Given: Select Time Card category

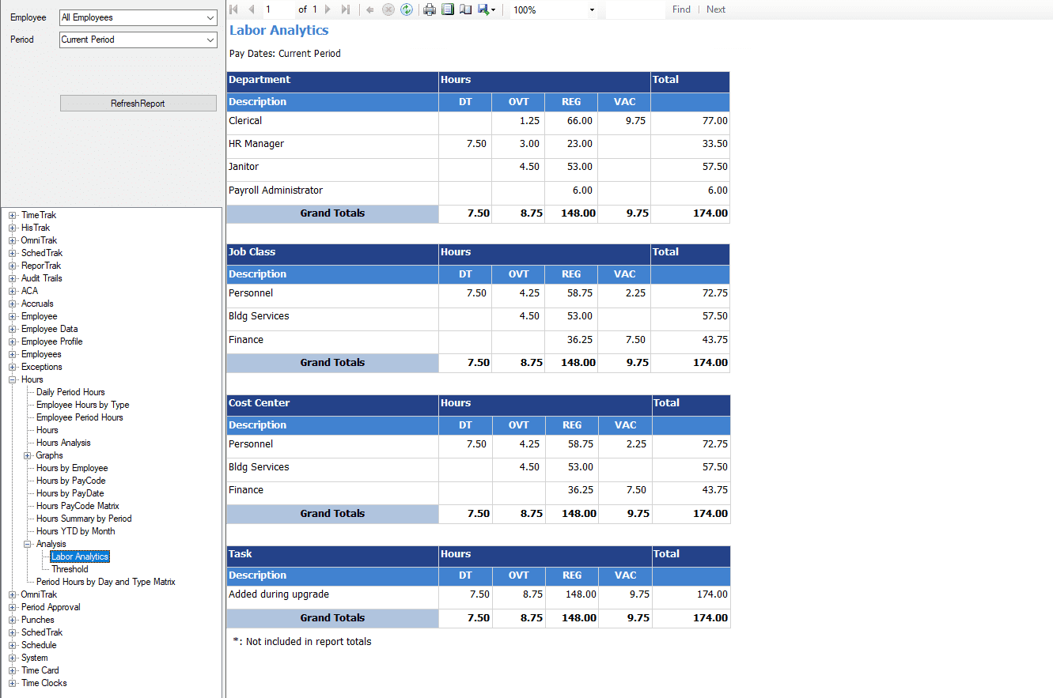Looking at the screenshot, I should [x=40, y=670].
